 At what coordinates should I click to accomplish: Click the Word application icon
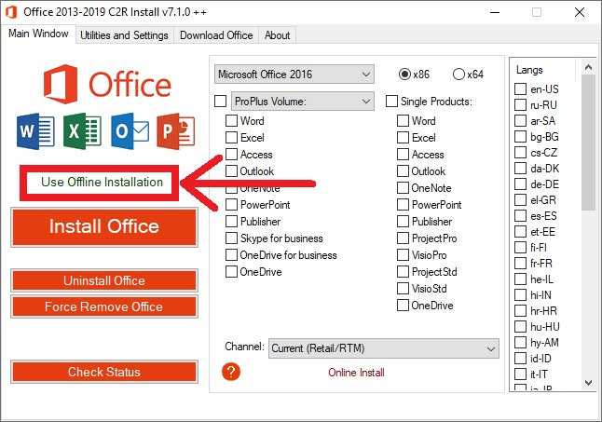pos(35,131)
